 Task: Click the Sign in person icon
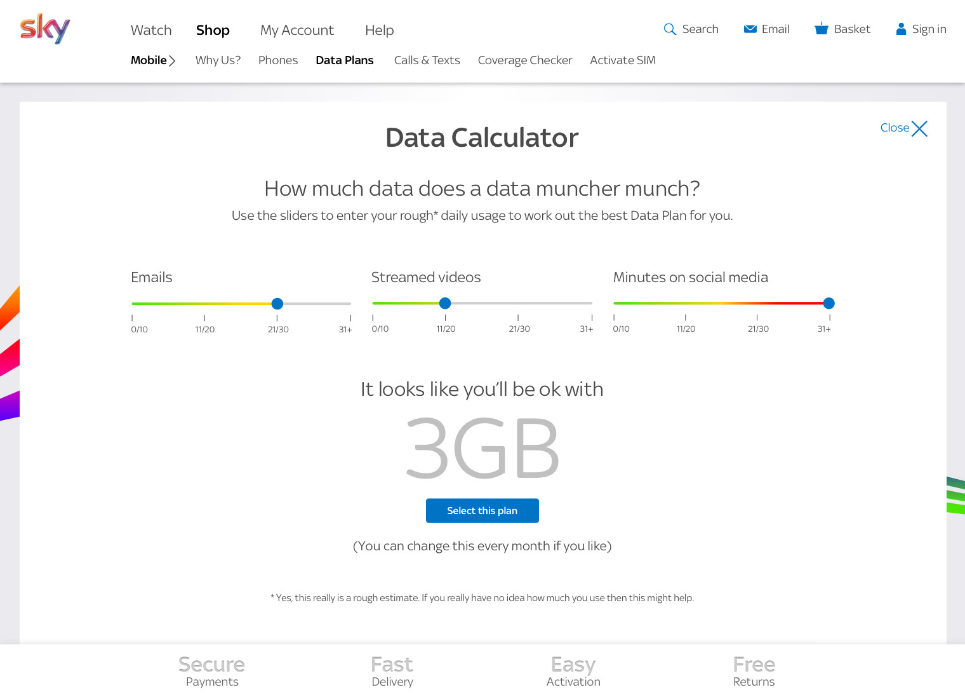pyautogui.click(x=901, y=29)
